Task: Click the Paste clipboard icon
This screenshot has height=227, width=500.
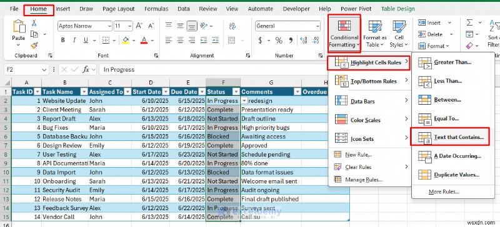Action: click(19, 26)
